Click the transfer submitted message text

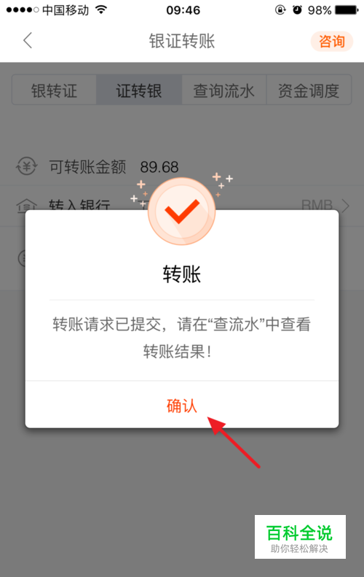coord(182,338)
